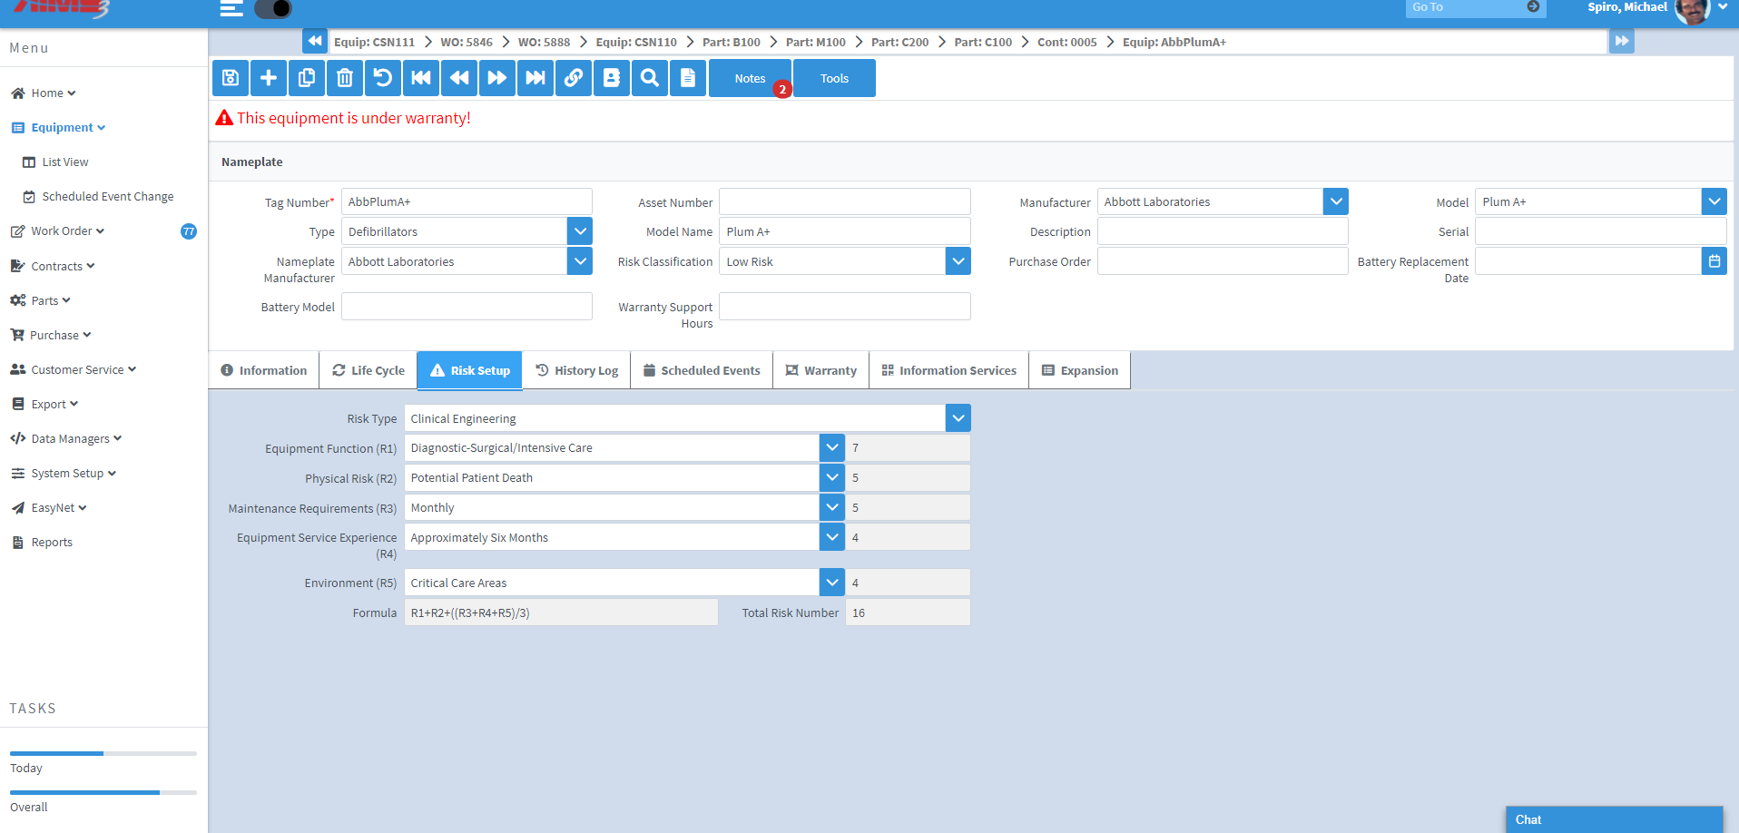Toggle the dark mode switch
1739x833 pixels.
pyautogui.click(x=272, y=9)
